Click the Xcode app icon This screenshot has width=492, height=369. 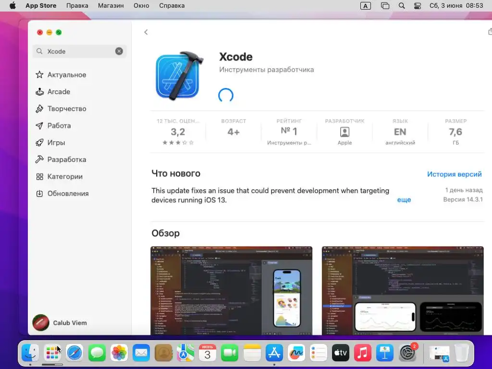[179, 75]
